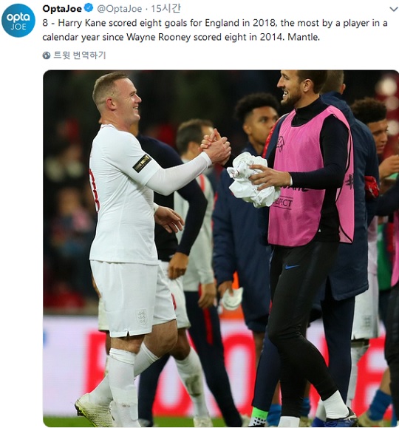Viewport: 399px width, 428px height.
Task: Click the blue verified badge
Action: click(89, 8)
